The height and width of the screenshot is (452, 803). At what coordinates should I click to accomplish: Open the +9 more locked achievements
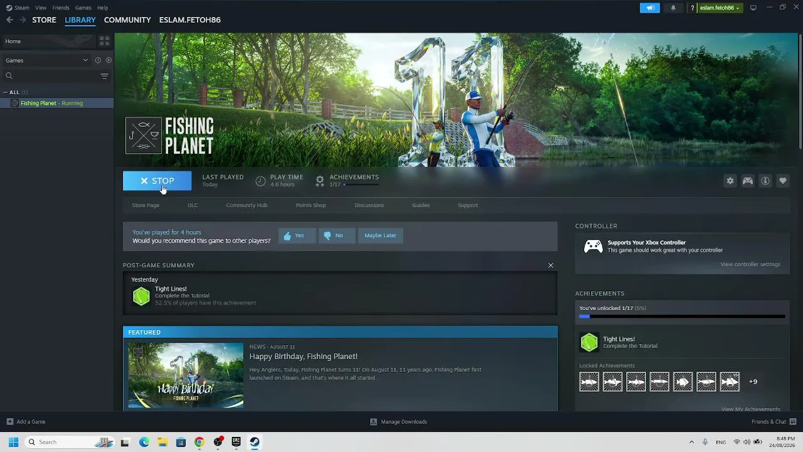753,382
